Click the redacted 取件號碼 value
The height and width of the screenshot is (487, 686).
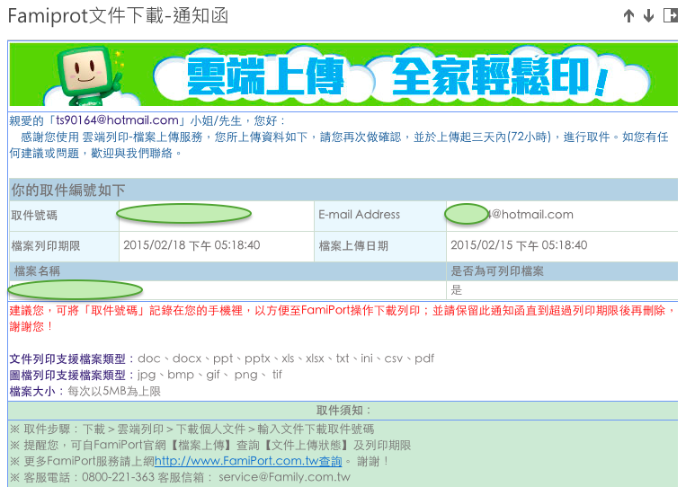184,214
